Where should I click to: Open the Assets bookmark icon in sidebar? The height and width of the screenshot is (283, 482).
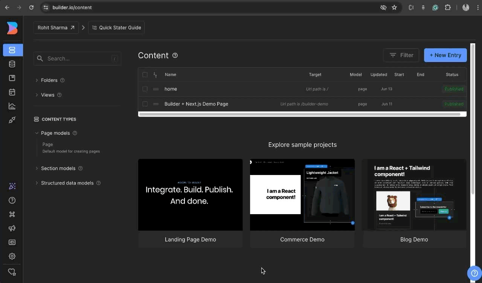(x=12, y=78)
